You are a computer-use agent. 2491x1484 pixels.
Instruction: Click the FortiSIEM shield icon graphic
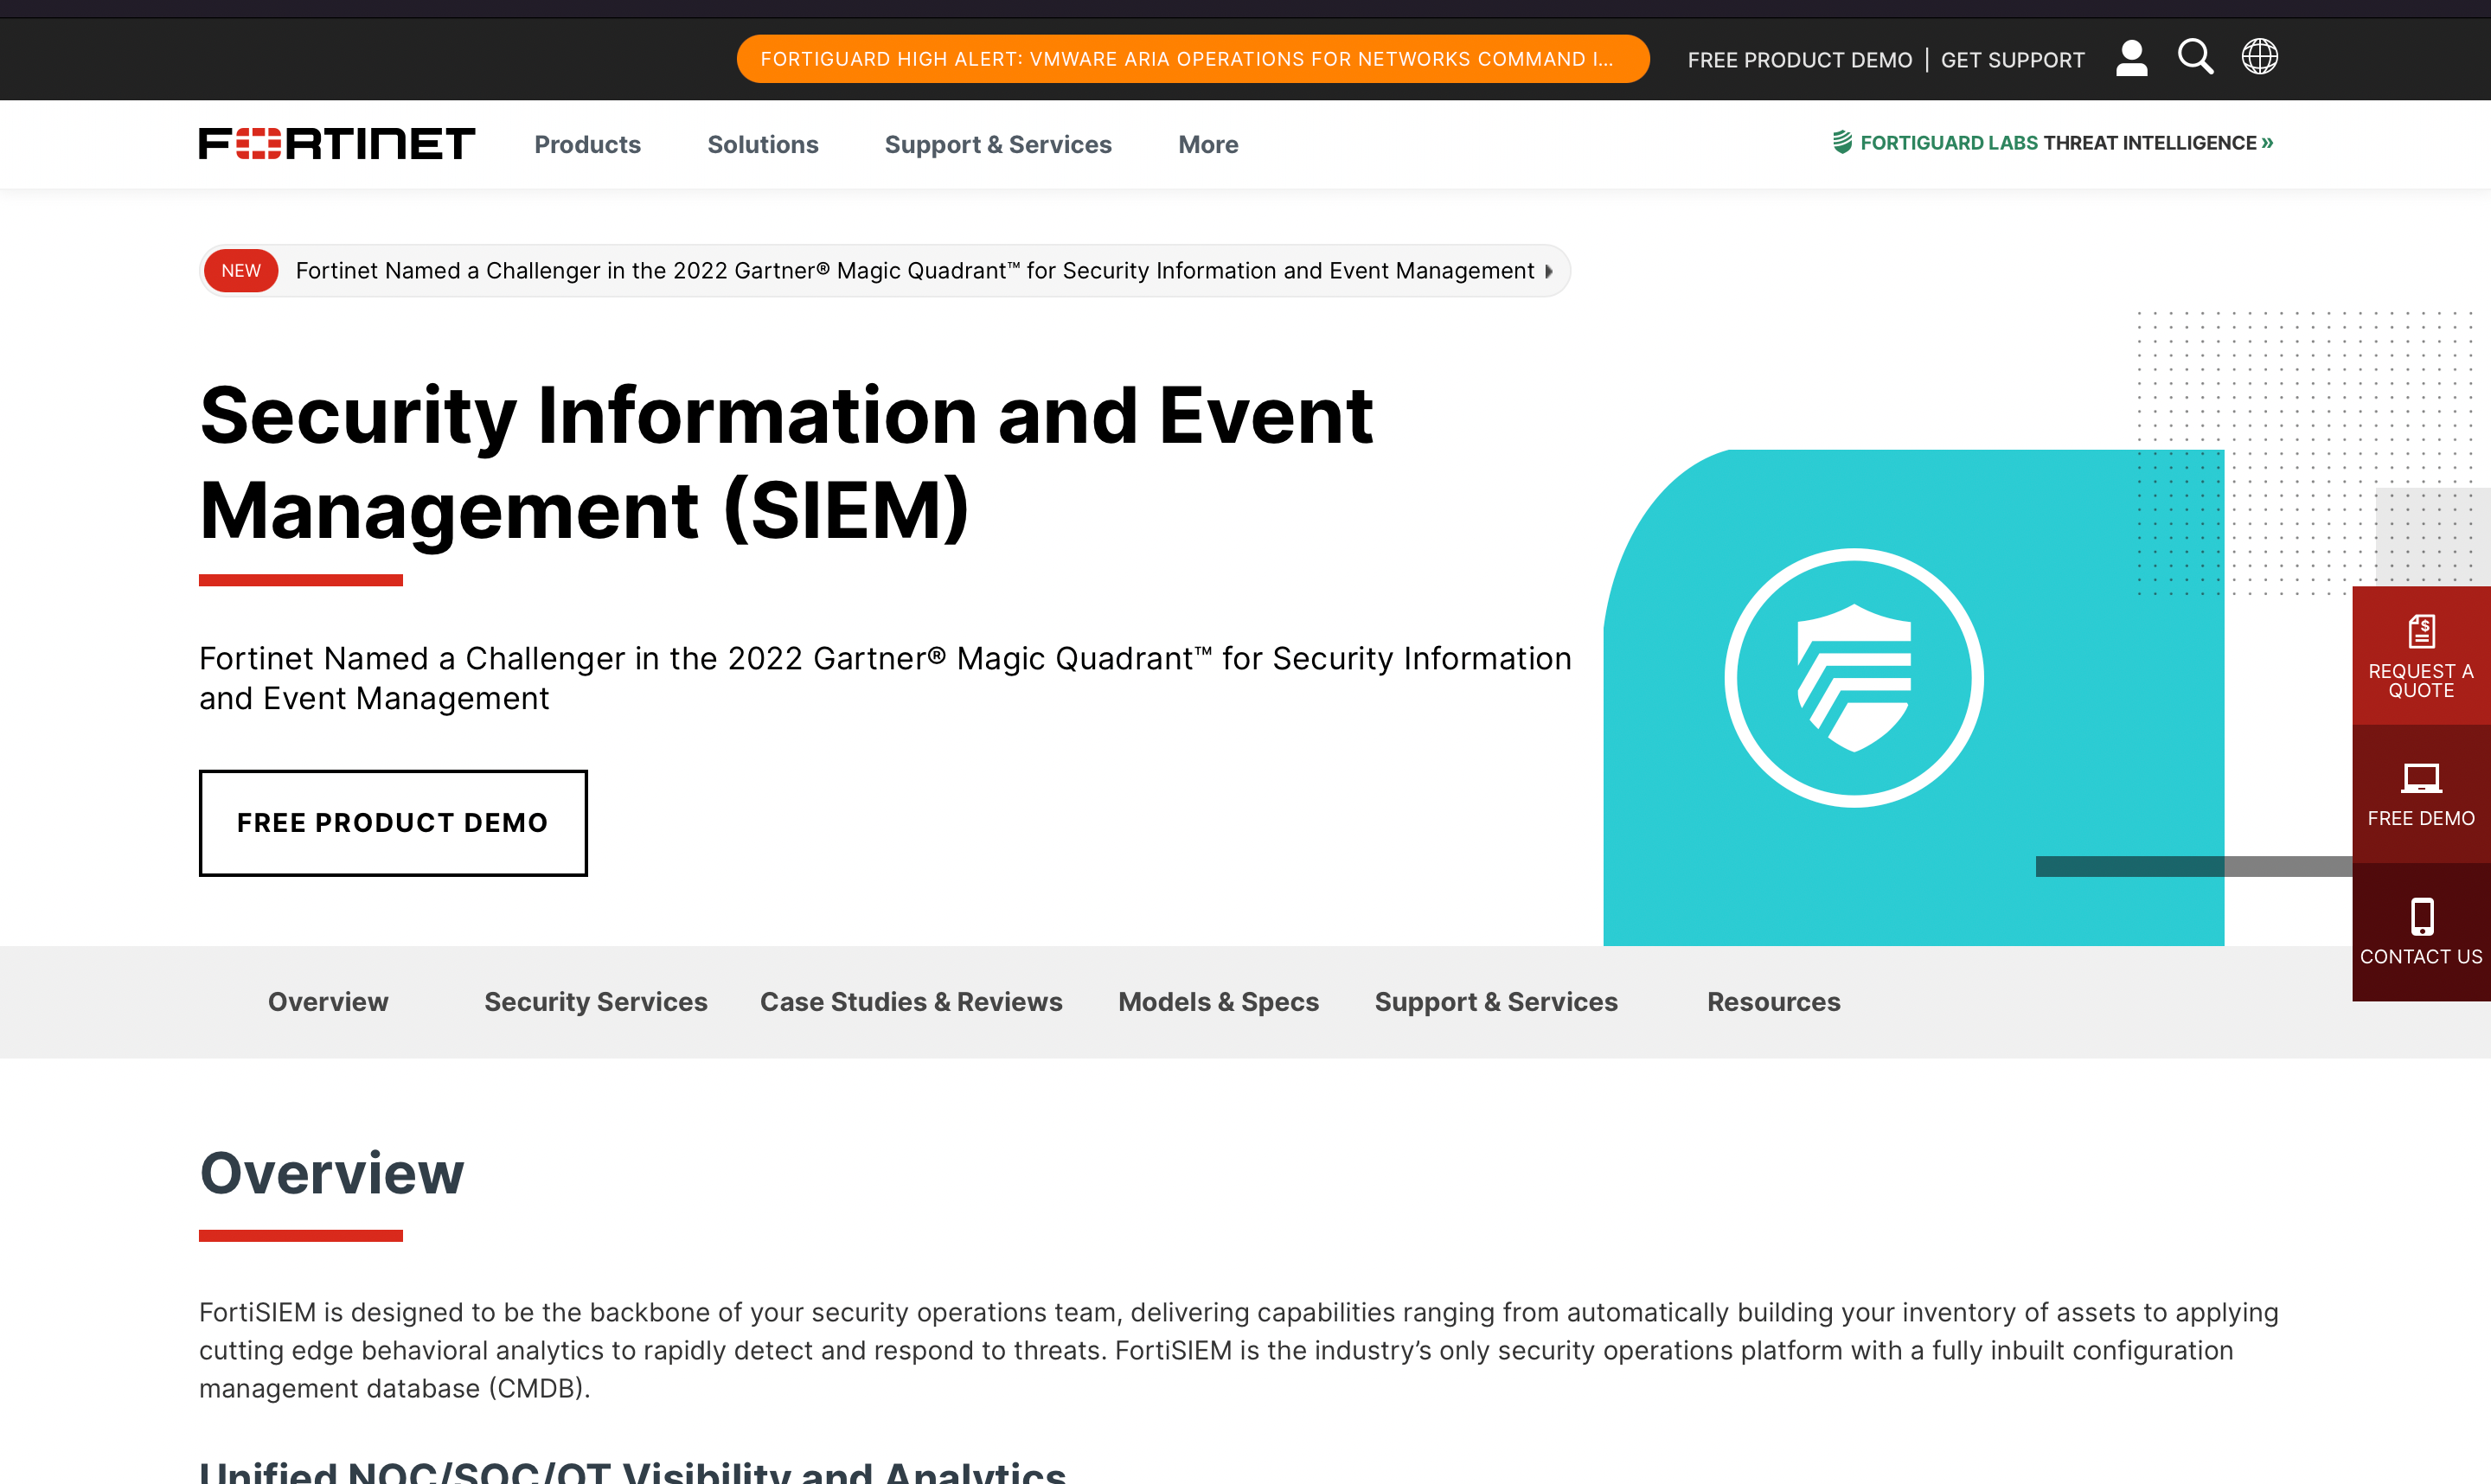(x=1854, y=678)
